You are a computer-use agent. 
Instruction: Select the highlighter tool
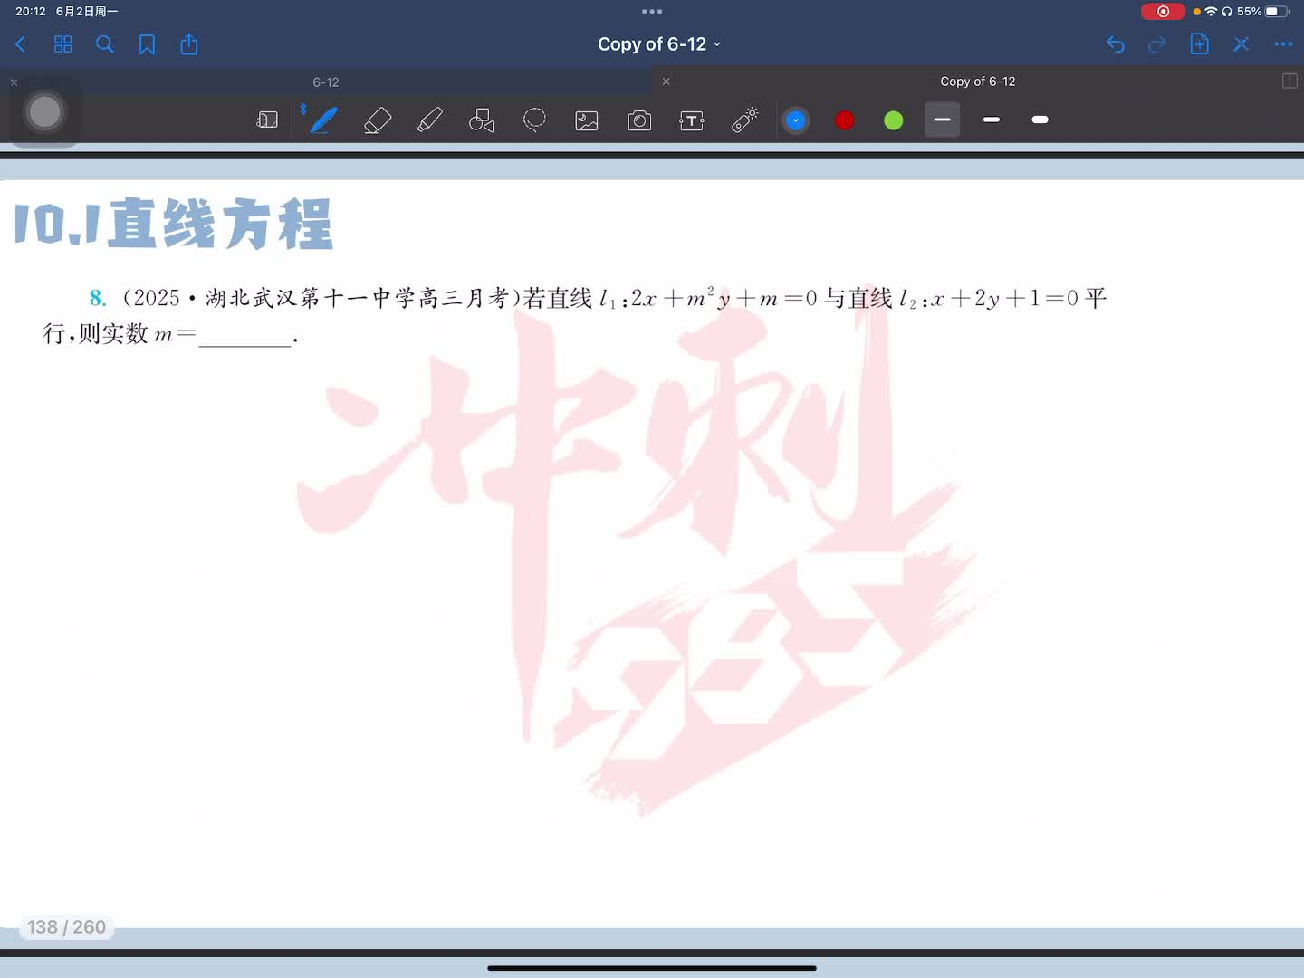coord(429,120)
